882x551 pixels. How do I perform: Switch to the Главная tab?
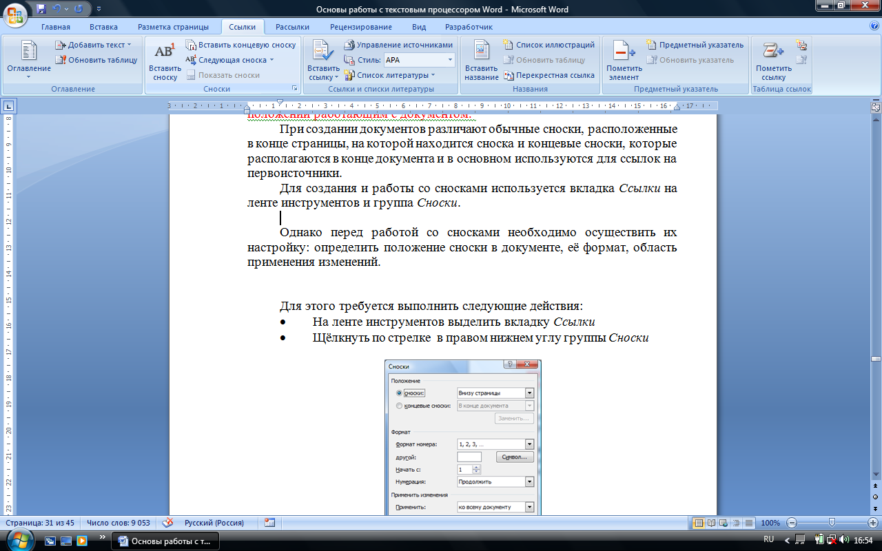(x=56, y=27)
